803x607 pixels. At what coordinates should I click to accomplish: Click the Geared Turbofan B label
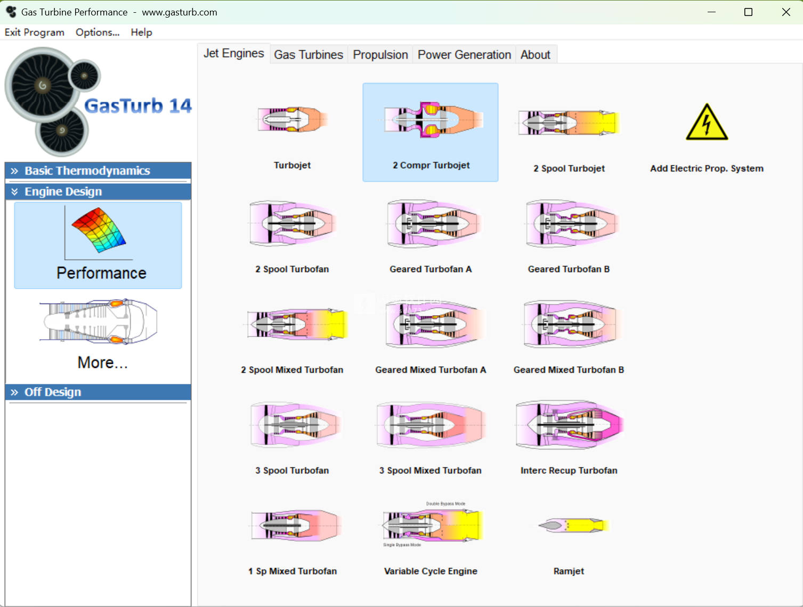point(569,269)
